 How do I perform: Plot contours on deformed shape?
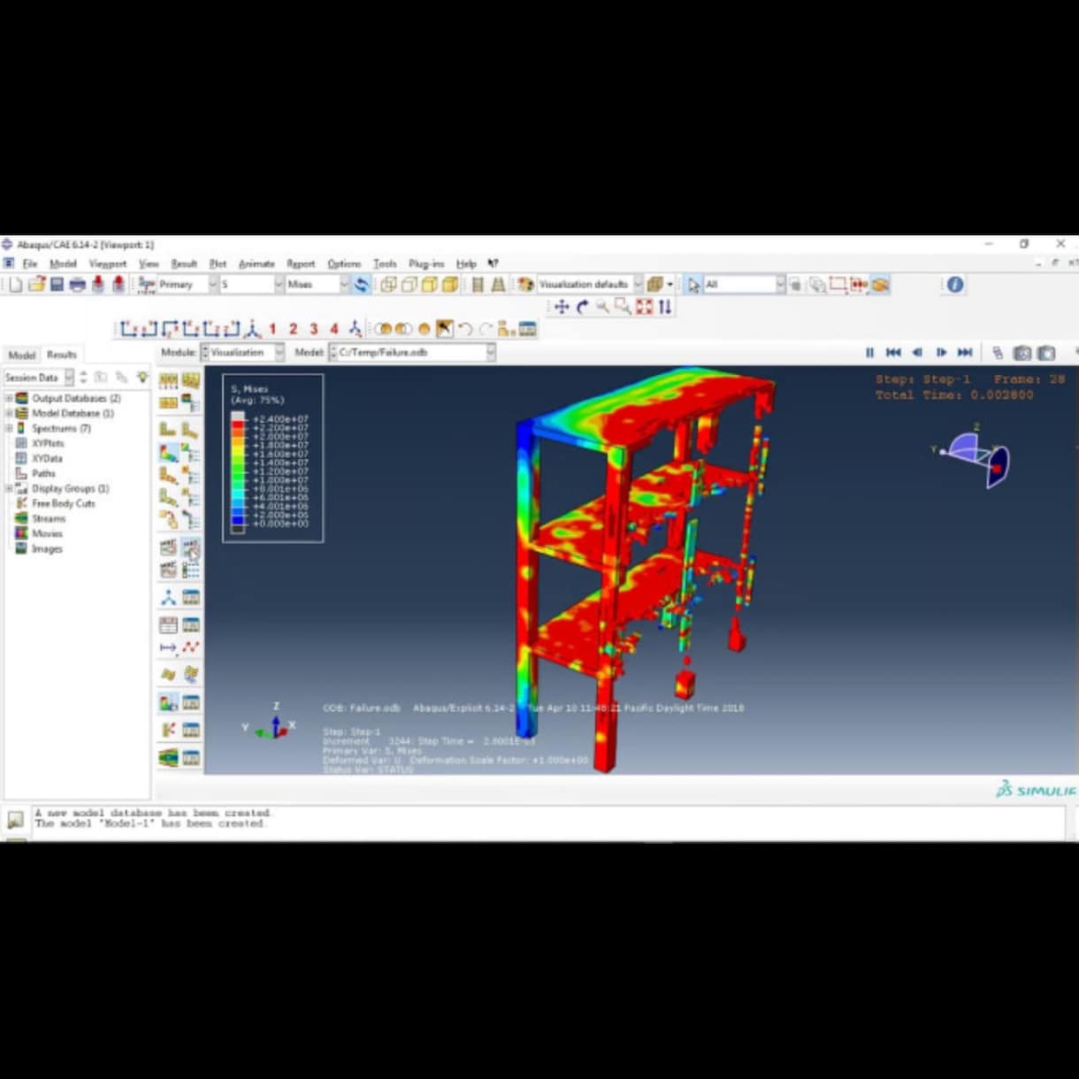168,452
